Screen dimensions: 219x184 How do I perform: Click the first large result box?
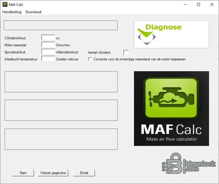[61, 82]
